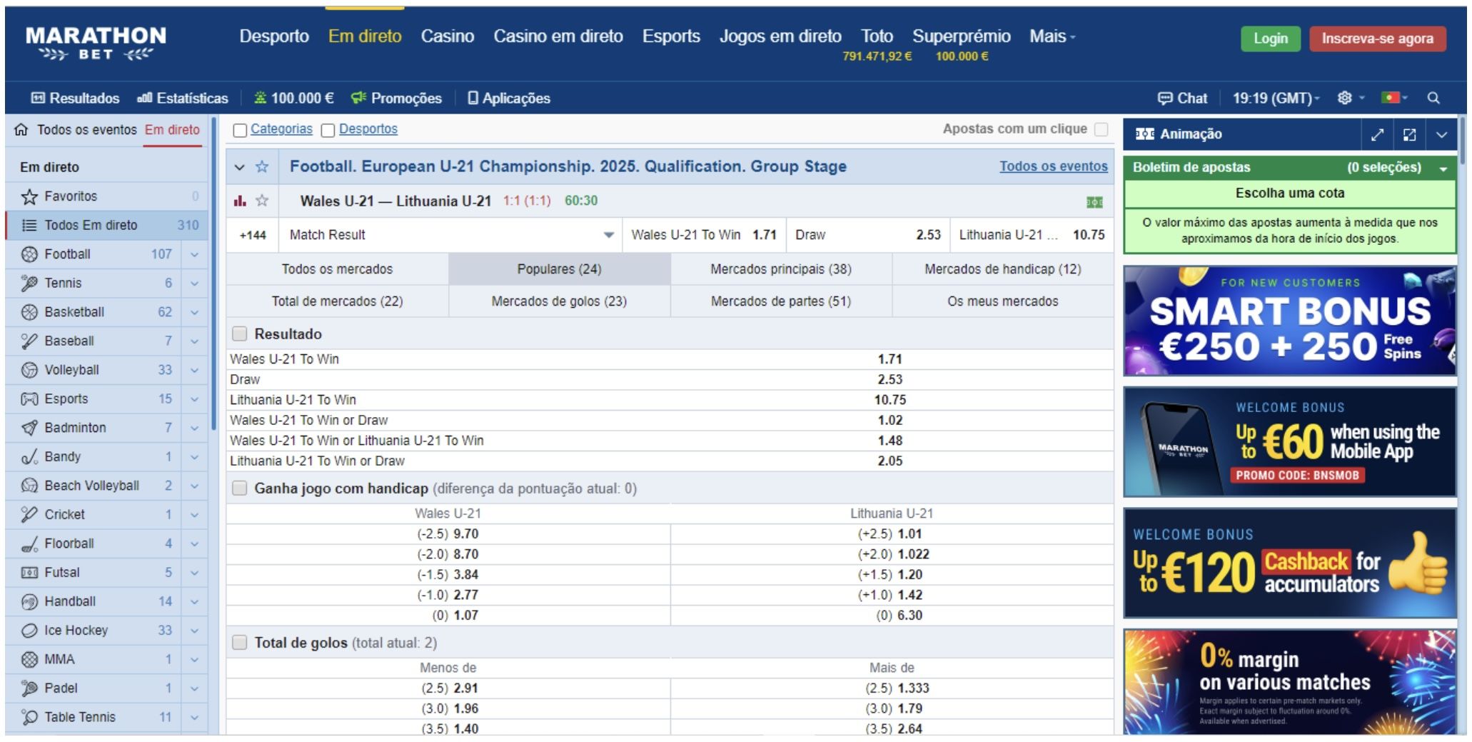Enable Apostas com um clique checkbox
1472x742 pixels.
pos(1102,129)
